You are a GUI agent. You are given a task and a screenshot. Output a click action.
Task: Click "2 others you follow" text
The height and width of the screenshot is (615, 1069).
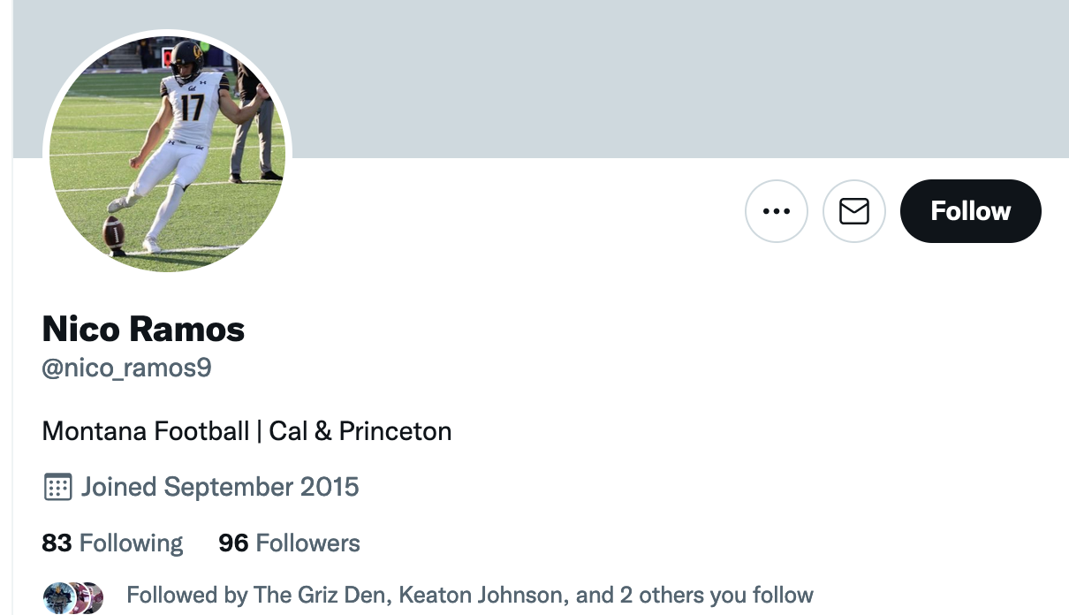click(x=716, y=595)
